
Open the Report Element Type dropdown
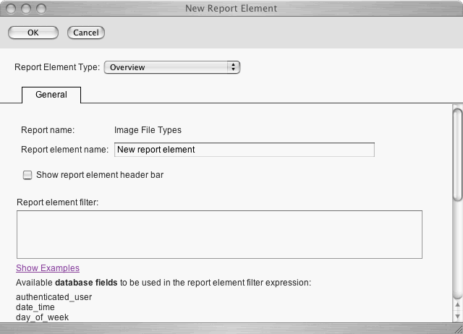pyautogui.click(x=171, y=67)
